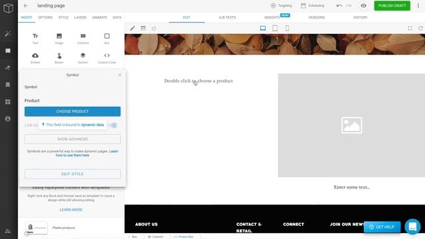Open the Builder cube logo
This screenshot has height=239, width=425.
[x=8, y=8]
